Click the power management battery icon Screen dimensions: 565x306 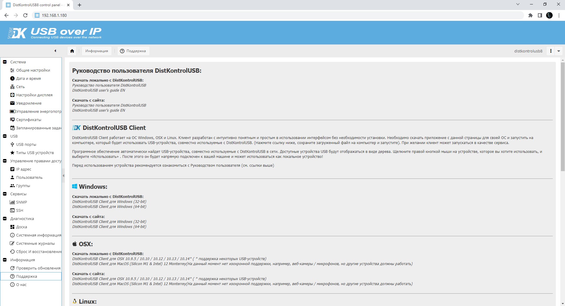pyautogui.click(x=12, y=111)
